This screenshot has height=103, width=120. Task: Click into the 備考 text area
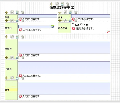coord(64,88)
